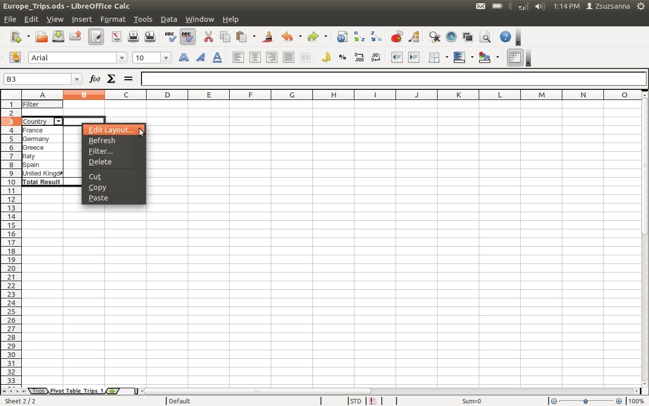This screenshot has width=649, height=406.
Task: Export directly as PDF icon
Action: point(117,37)
